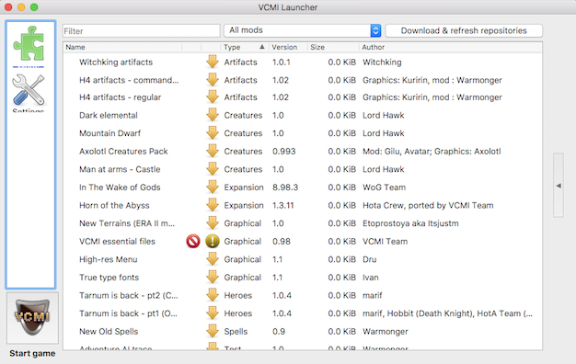
Task: Click author Dru cell
Action: pos(369,259)
